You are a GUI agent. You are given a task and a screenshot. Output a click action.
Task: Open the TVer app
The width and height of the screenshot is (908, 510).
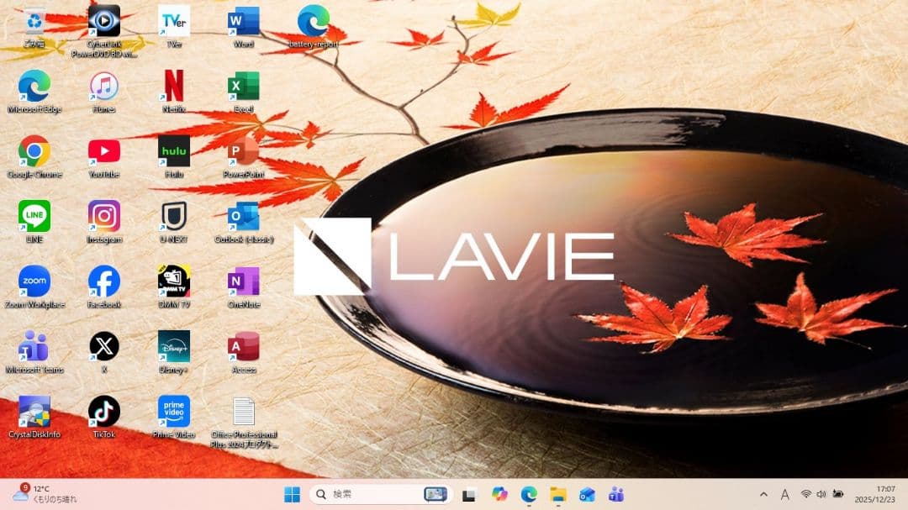click(x=173, y=21)
